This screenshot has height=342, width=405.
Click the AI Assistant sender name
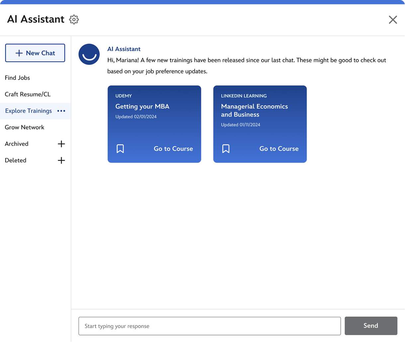coord(124,49)
